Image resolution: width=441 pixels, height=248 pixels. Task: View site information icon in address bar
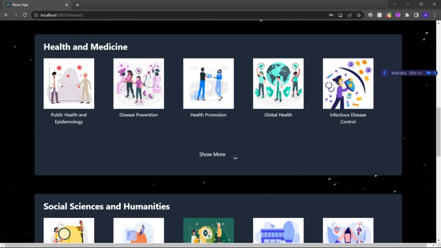click(36, 15)
